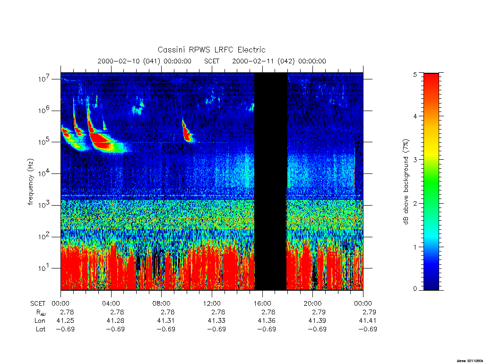The image size is (484, 363).
Task: Click the "Lon" row label
Action: [x=40, y=321]
